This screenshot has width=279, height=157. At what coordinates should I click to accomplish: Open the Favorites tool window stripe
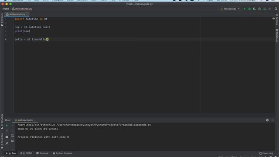tap(2, 141)
